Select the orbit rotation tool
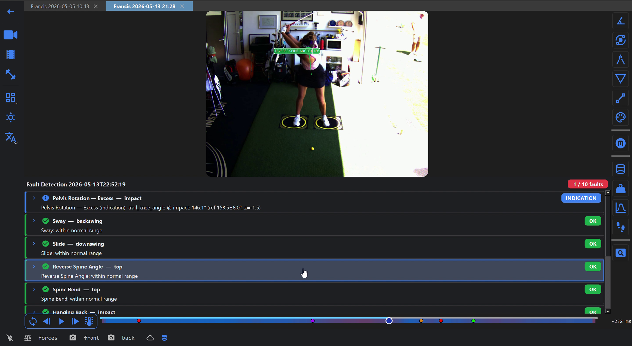 tap(620, 40)
